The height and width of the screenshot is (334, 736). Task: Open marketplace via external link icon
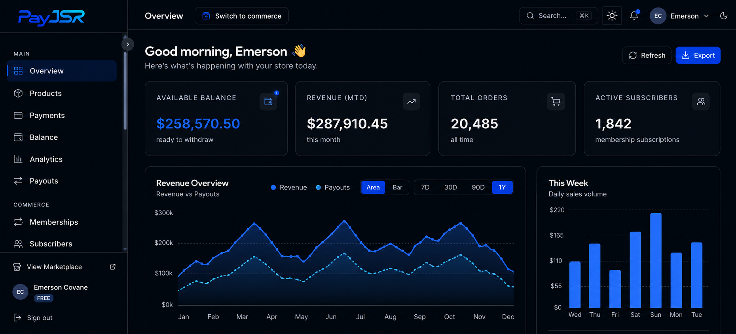click(113, 267)
